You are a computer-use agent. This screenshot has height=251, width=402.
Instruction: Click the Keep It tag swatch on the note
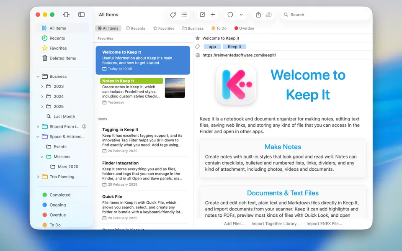[234, 46]
